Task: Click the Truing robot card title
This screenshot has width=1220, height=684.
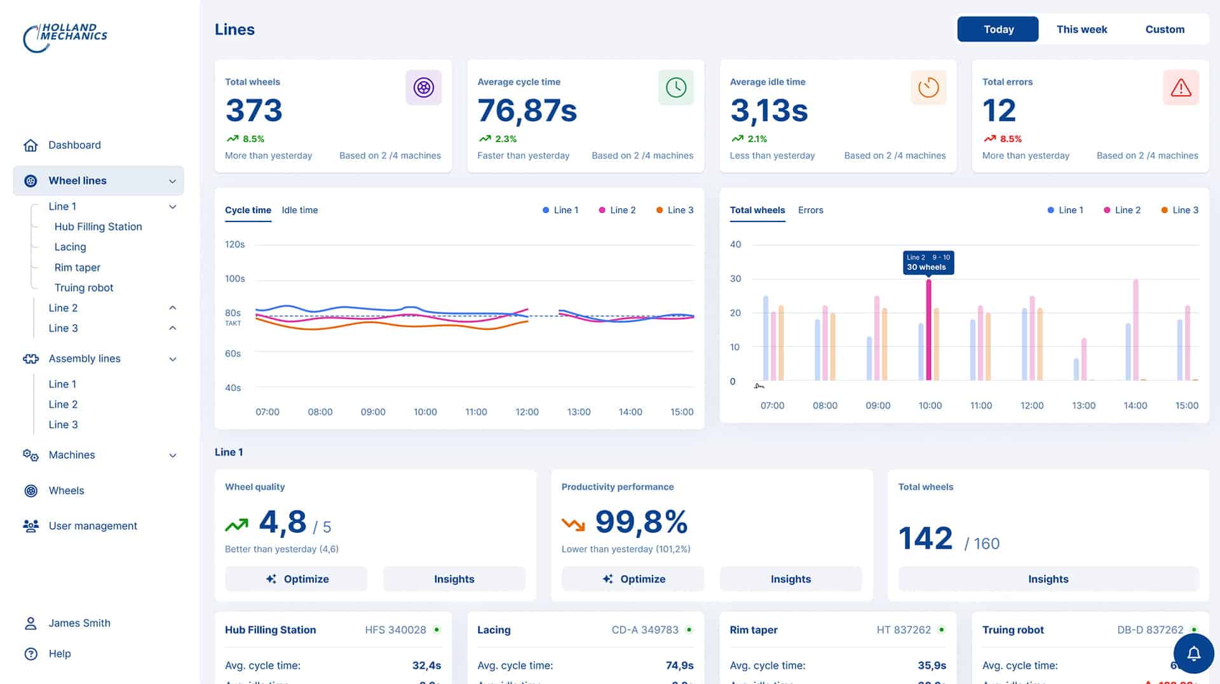Action: (x=1013, y=630)
